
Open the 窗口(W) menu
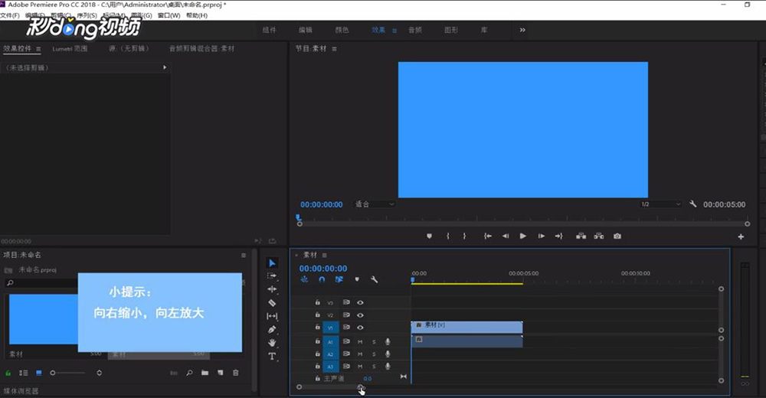[x=169, y=15]
